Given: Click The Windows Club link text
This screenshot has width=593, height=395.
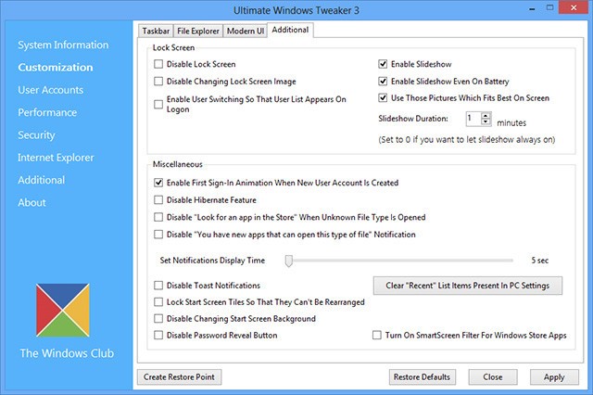Looking at the screenshot, I should [x=67, y=353].
